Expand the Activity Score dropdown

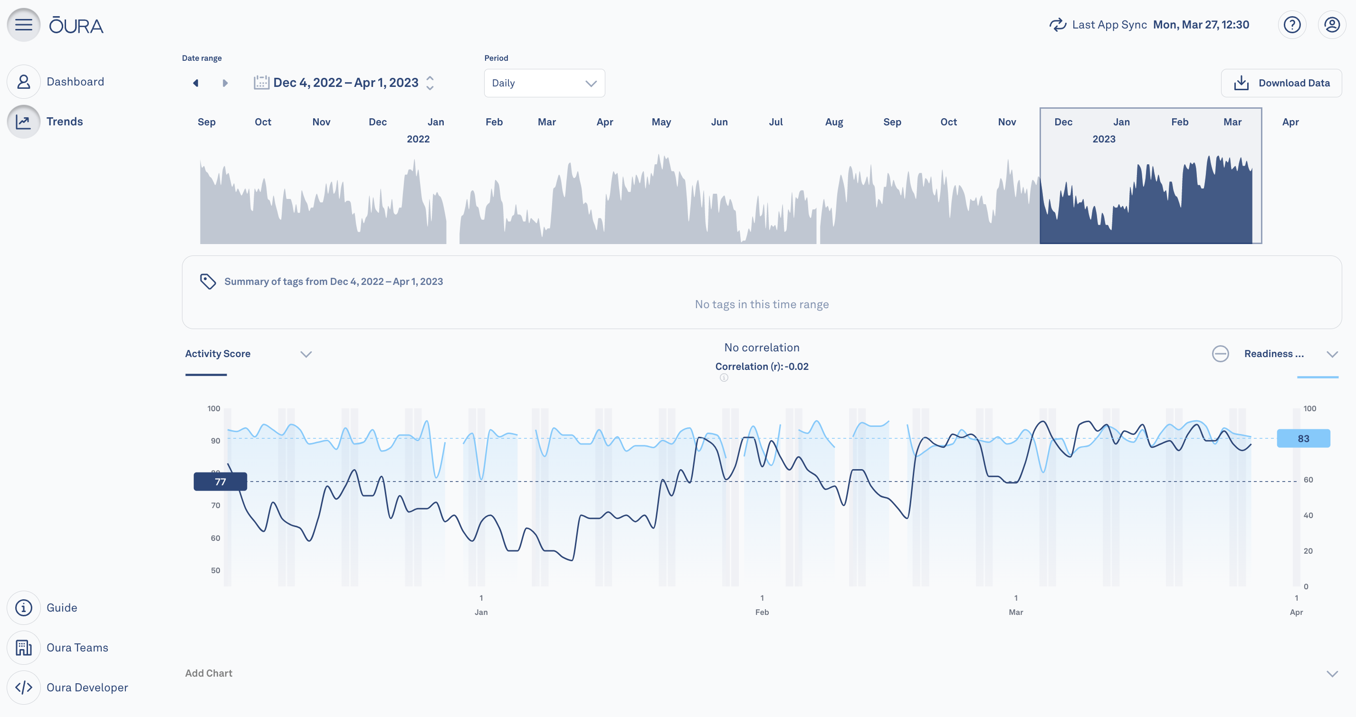point(305,354)
